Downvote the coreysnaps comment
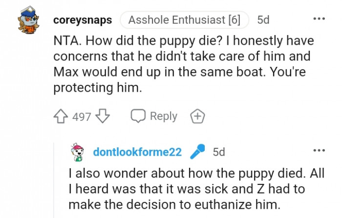The width and height of the screenshot is (342, 218). [102, 117]
